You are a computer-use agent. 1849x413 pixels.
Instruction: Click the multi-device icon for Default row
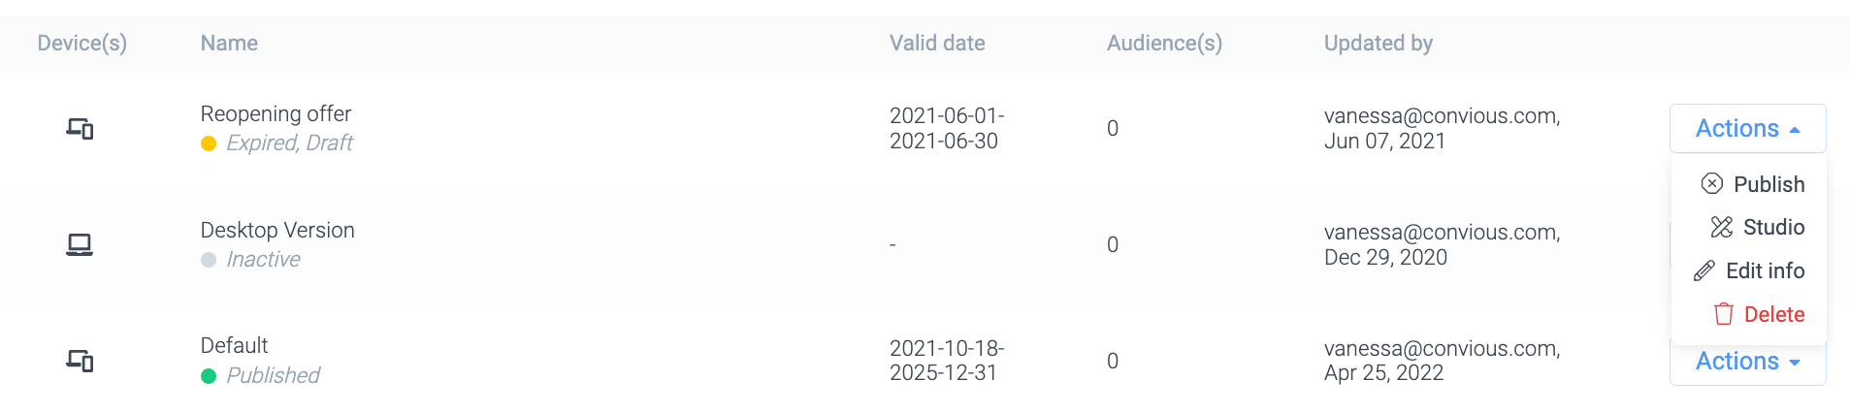pos(80,361)
